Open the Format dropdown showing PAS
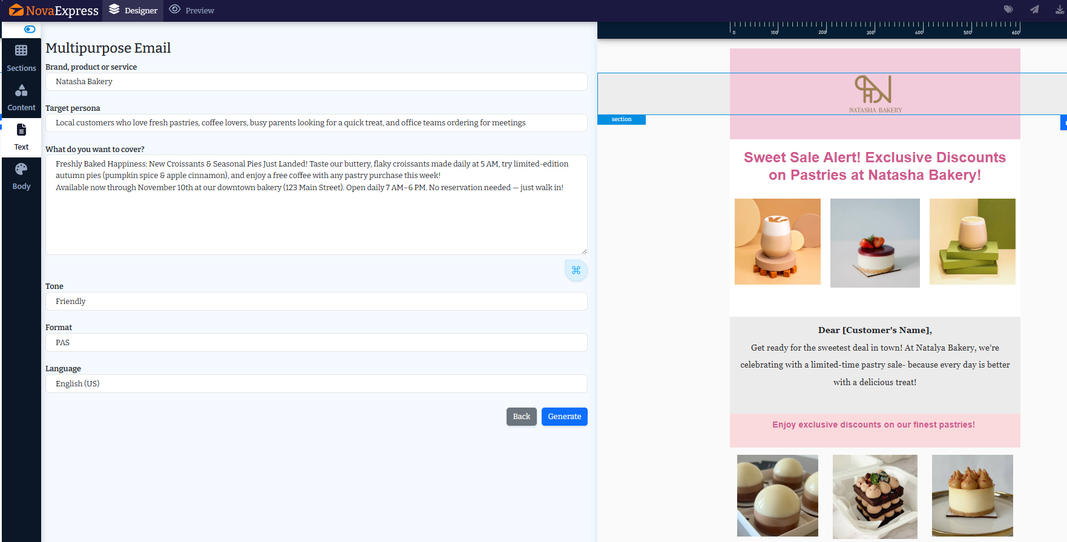1067x542 pixels. pyautogui.click(x=316, y=343)
